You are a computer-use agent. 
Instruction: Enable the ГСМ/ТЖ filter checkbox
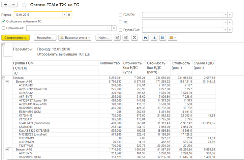(x=120, y=15)
